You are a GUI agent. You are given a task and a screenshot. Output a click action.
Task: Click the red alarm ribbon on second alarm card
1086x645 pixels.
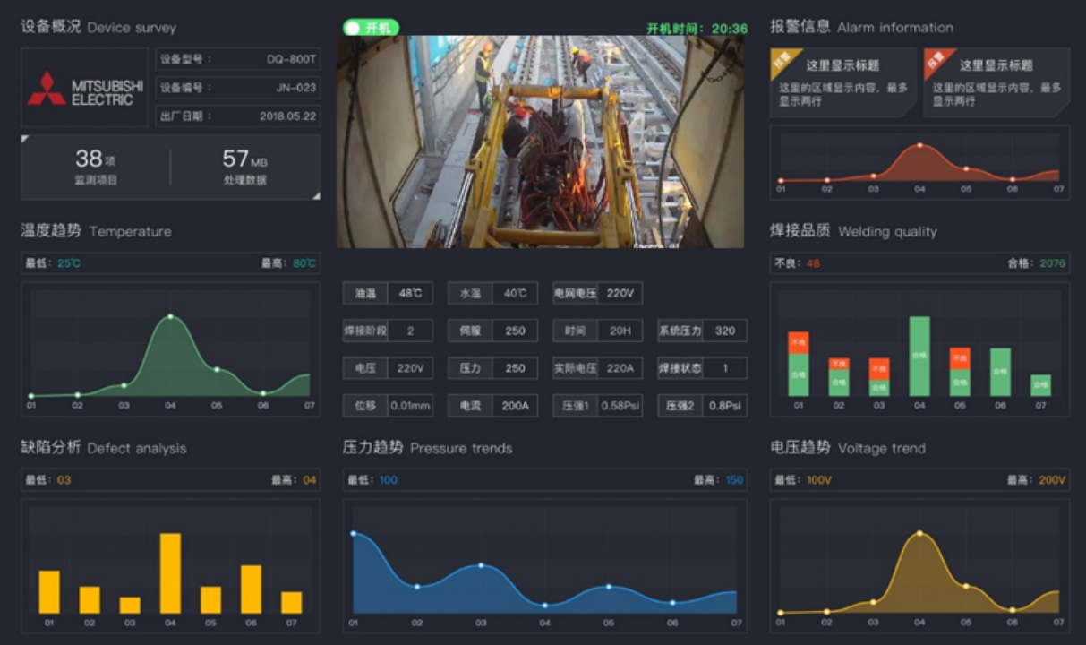[x=936, y=62]
